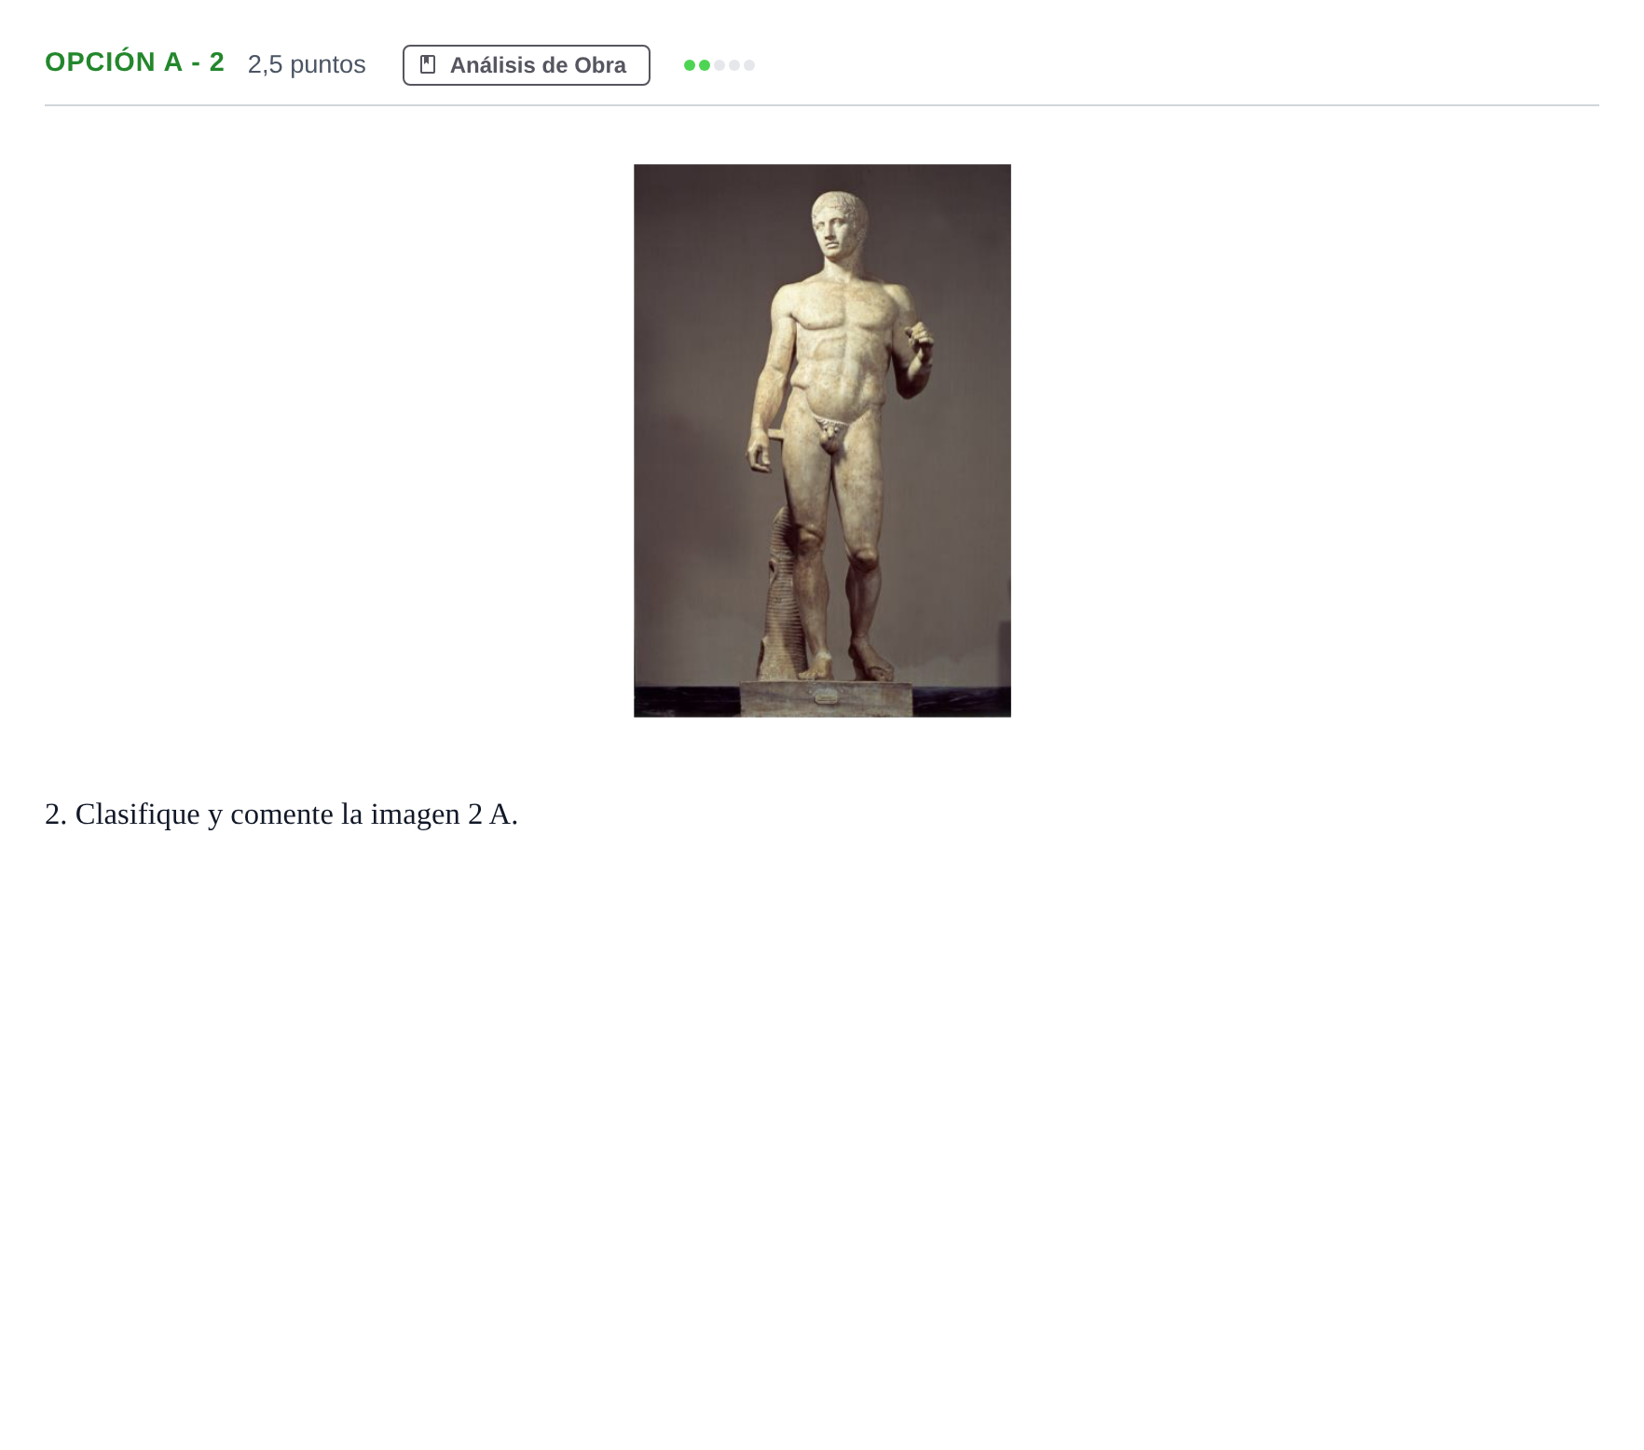Click the book icon in Análisis de Obra

pyautogui.click(x=428, y=64)
